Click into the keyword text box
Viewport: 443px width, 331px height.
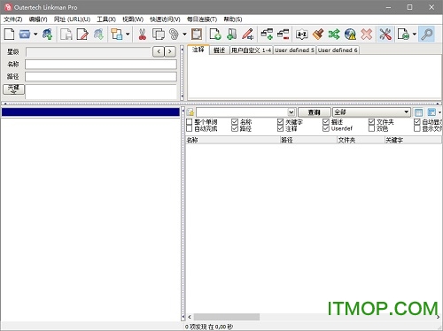(101, 92)
